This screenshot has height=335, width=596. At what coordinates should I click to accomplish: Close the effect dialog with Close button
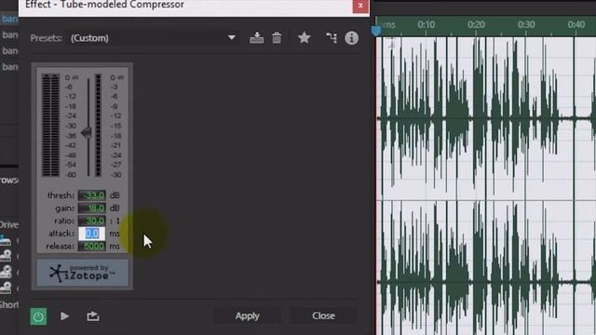pos(323,316)
